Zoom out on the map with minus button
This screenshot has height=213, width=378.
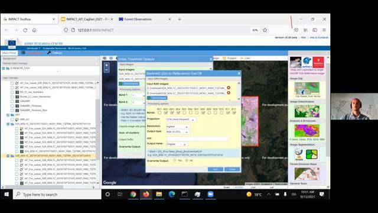tap(106, 70)
